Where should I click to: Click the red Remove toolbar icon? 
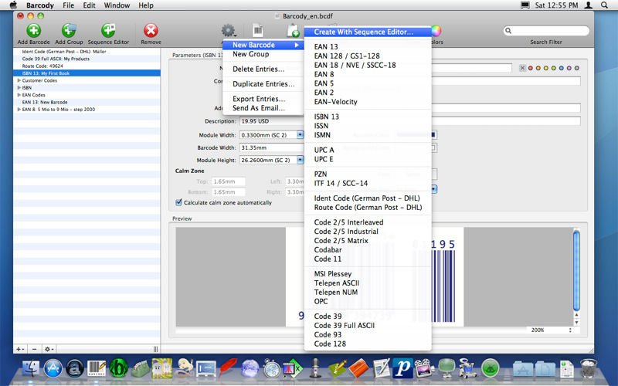pyautogui.click(x=151, y=31)
